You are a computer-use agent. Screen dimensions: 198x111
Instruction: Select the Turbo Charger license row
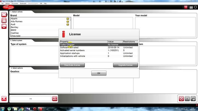click(x=99, y=45)
